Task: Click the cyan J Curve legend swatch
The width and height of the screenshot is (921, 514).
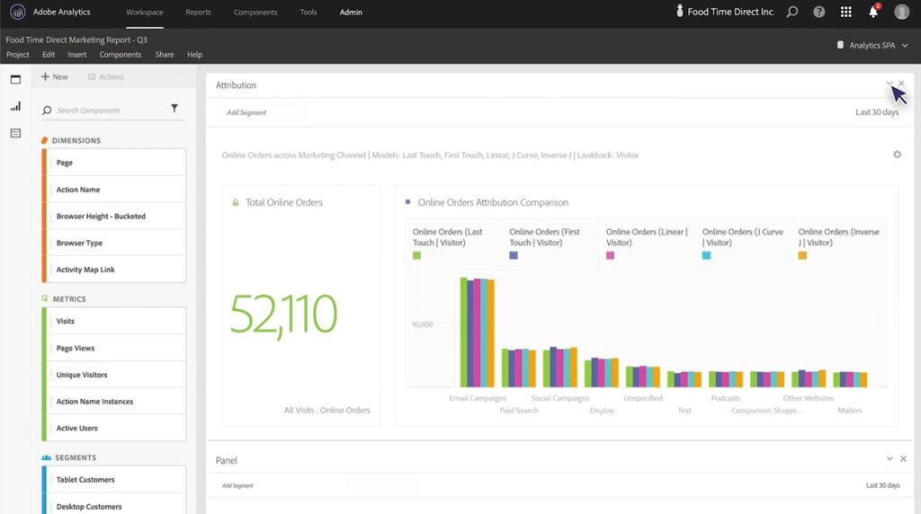Action: tap(707, 255)
